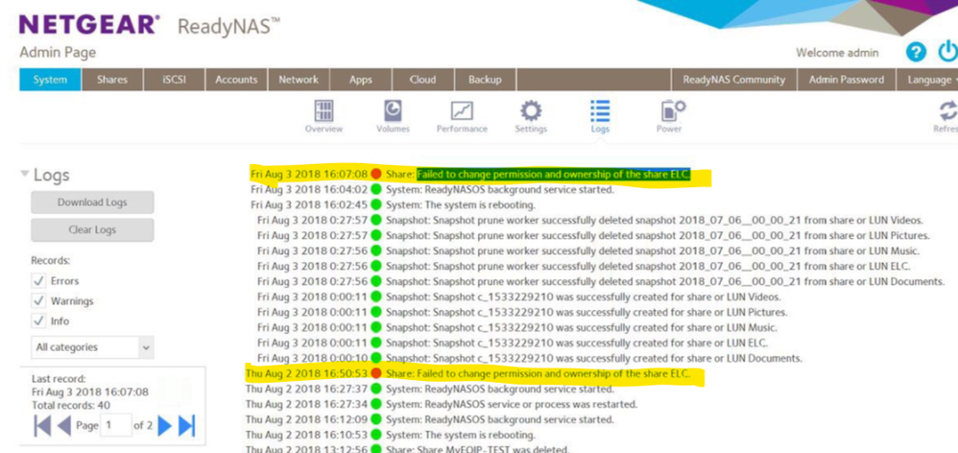Screen dimensions: 958x453
Task: Jump to last page of log records
Action: 187,425
